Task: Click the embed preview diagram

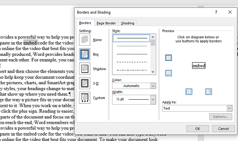Action: [199, 65]
